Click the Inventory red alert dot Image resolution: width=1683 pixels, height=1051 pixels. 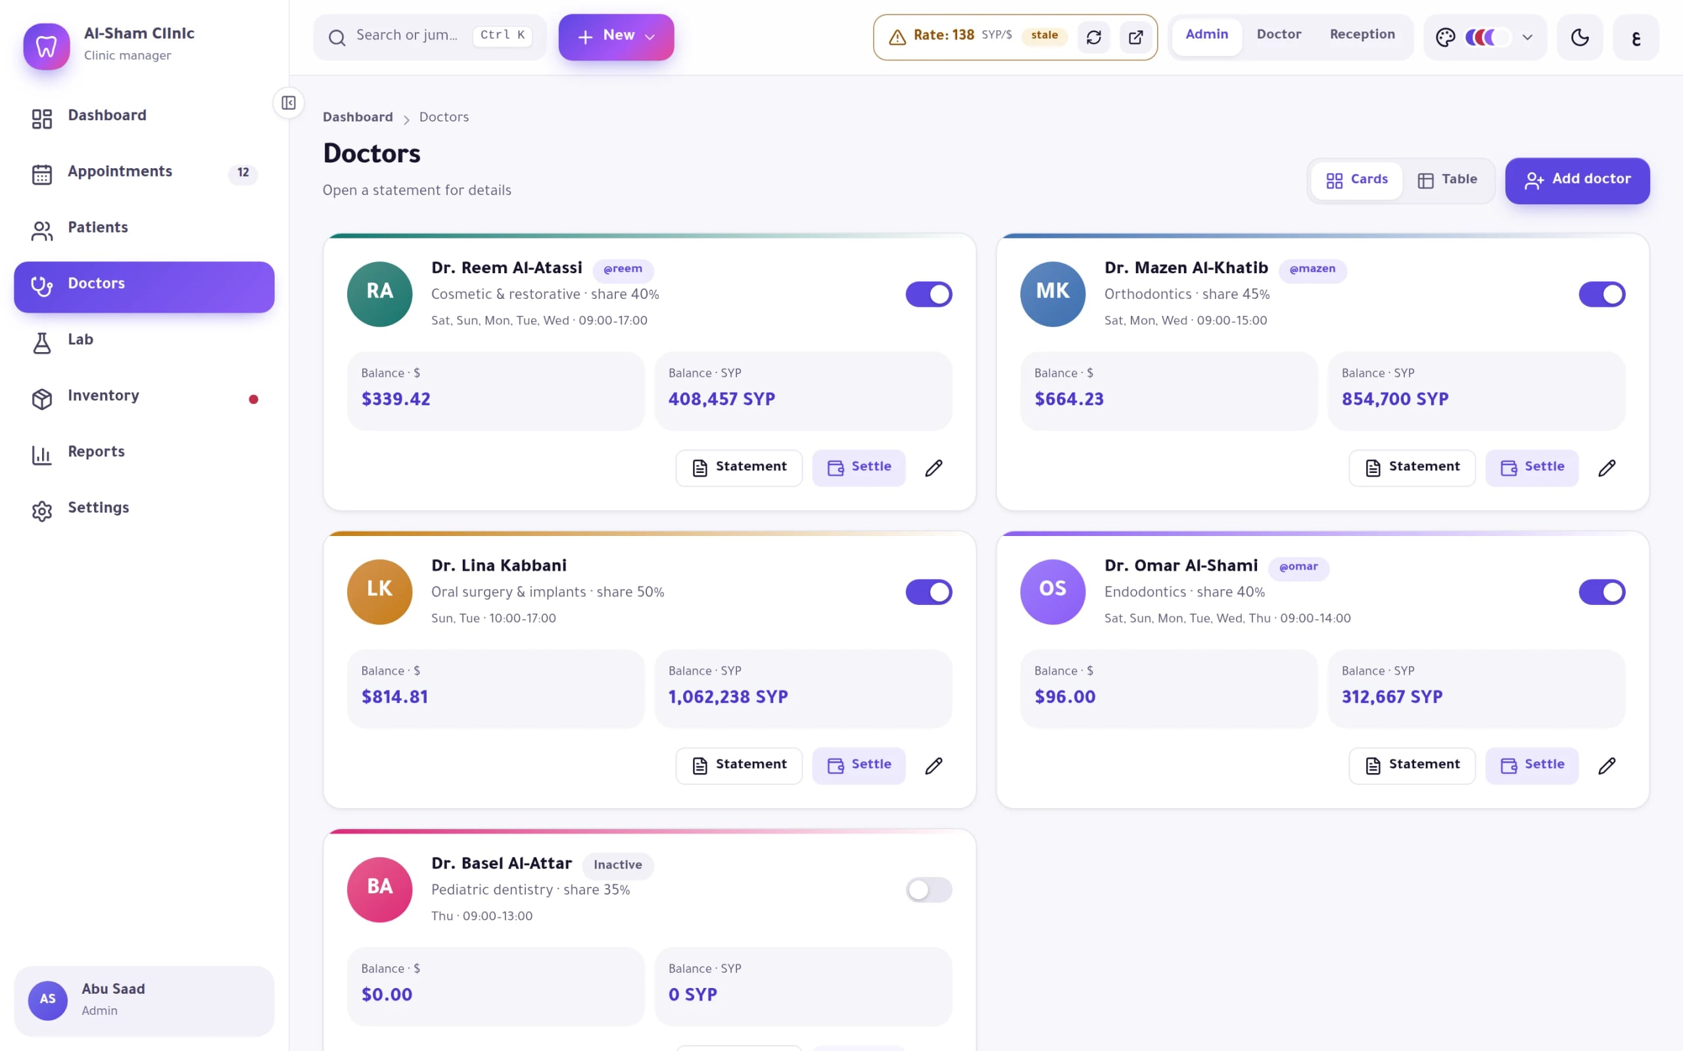tap(253, 399)
